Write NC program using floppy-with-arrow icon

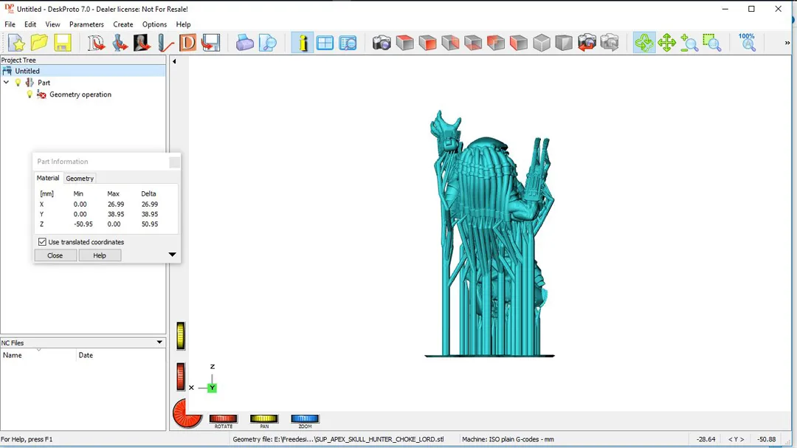click(x=210, y=43)
